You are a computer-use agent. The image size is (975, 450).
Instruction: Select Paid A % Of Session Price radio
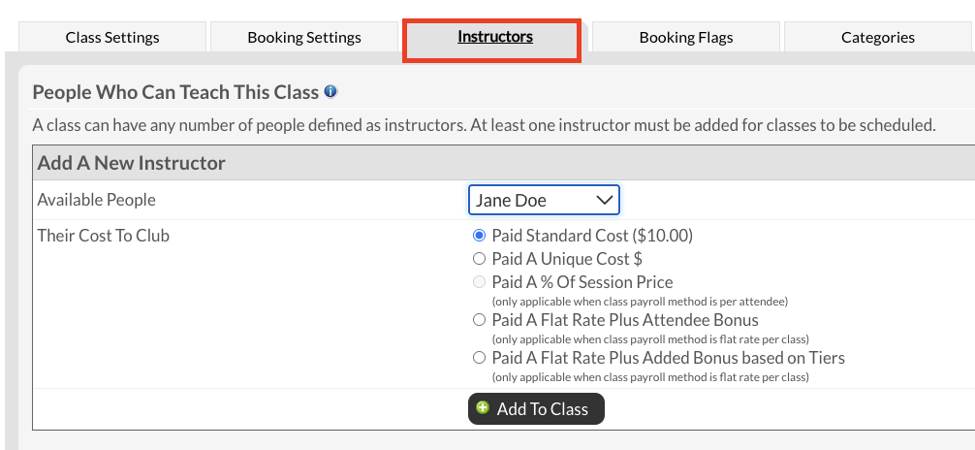pos(479,282)
